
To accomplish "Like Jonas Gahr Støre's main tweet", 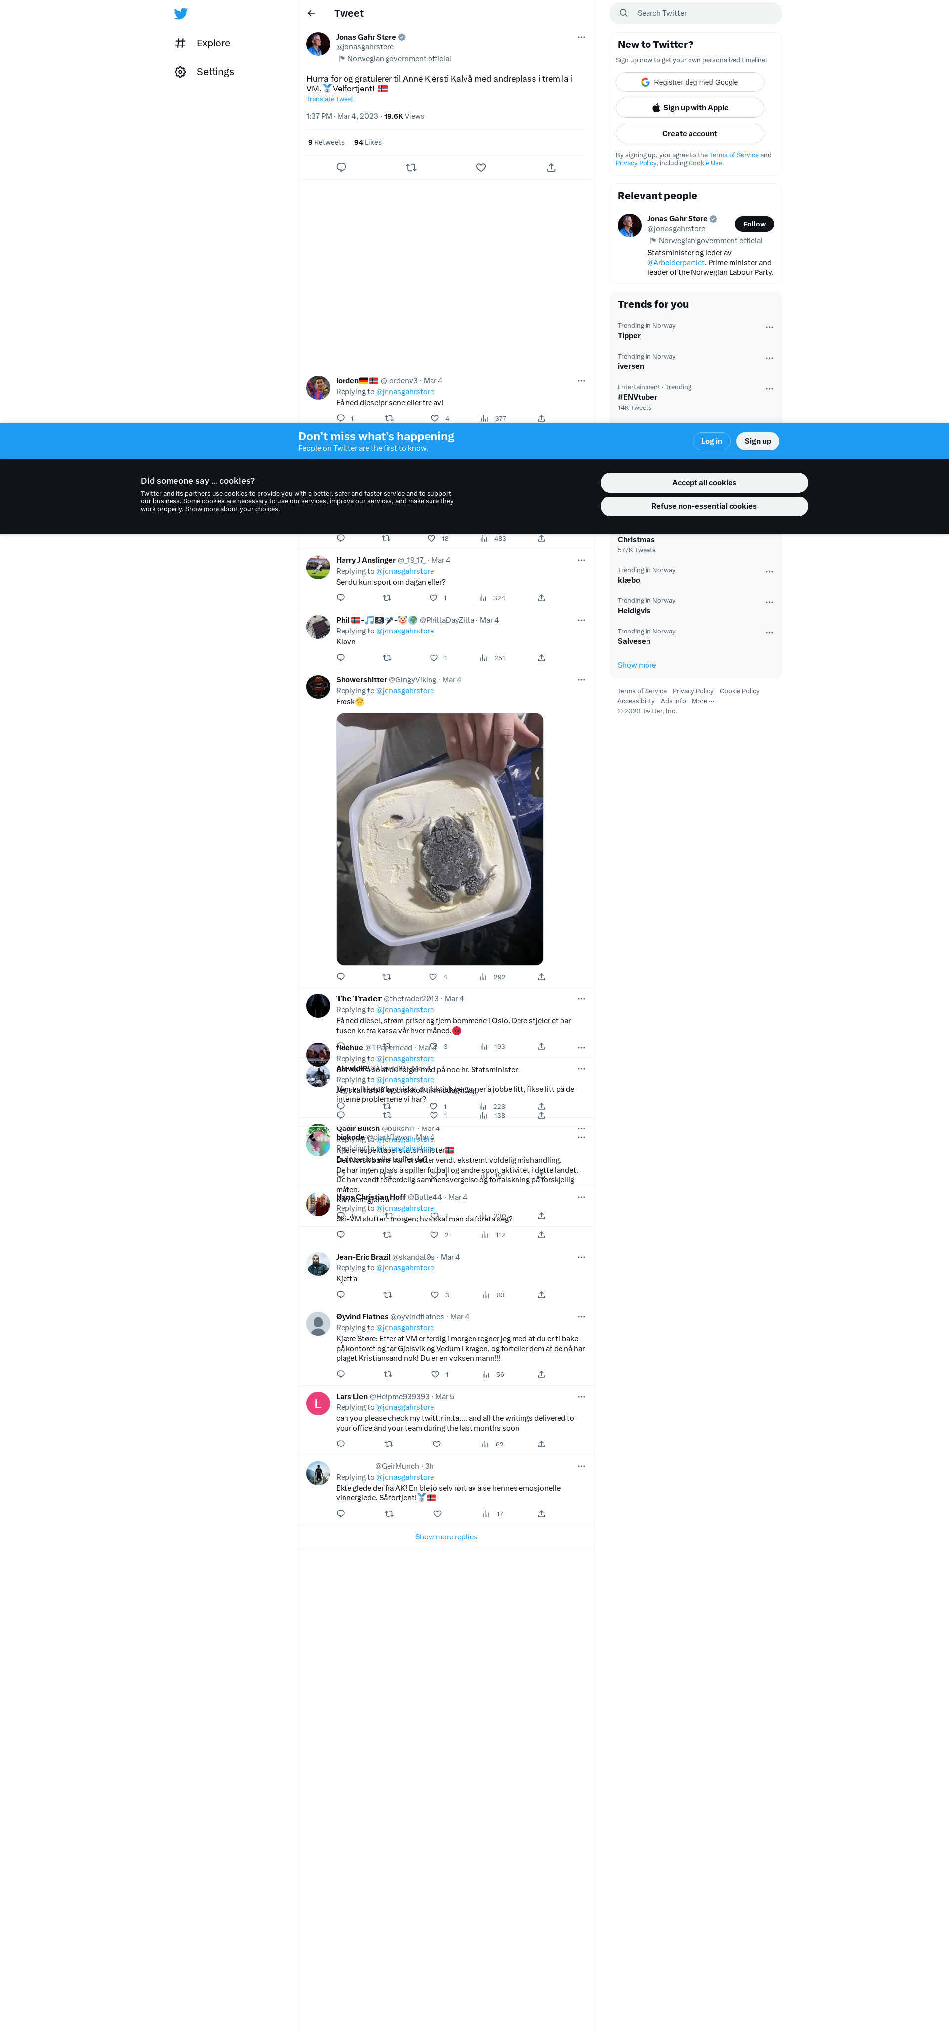I will pyautogui.click(x=481, y=167).
